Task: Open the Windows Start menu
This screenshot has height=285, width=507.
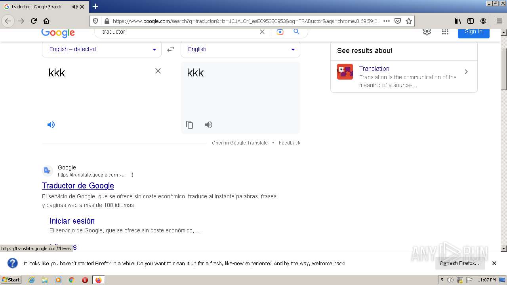Action: pyautogui.click(x=11, y=280)
